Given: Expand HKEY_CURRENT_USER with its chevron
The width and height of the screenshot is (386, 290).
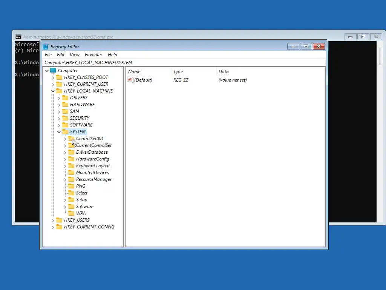Looking at the screenshot, I should 53,84.
